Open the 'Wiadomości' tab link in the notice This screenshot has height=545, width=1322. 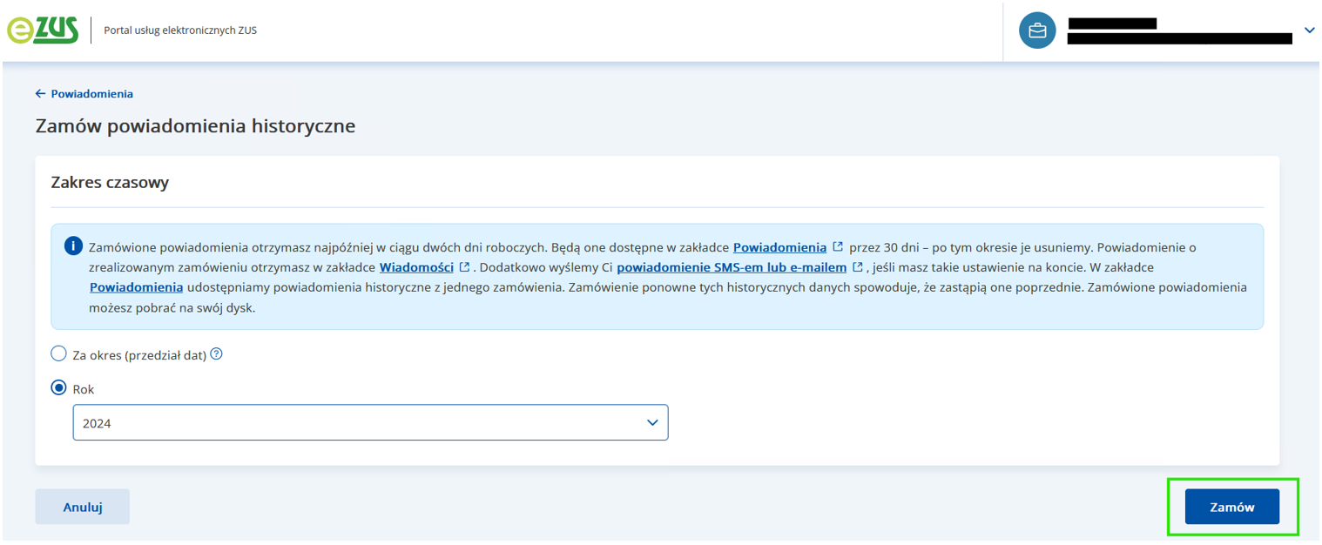pos(416,267)
